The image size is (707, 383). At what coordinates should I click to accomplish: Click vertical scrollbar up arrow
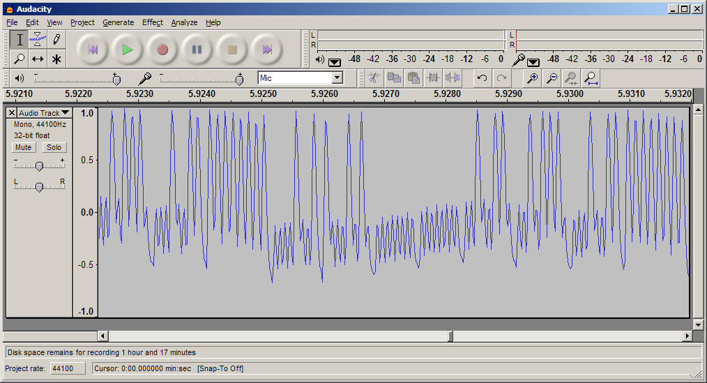[698, 109]
